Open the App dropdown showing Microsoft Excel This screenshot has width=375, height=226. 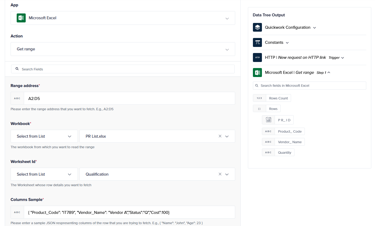tap(123, 18)
